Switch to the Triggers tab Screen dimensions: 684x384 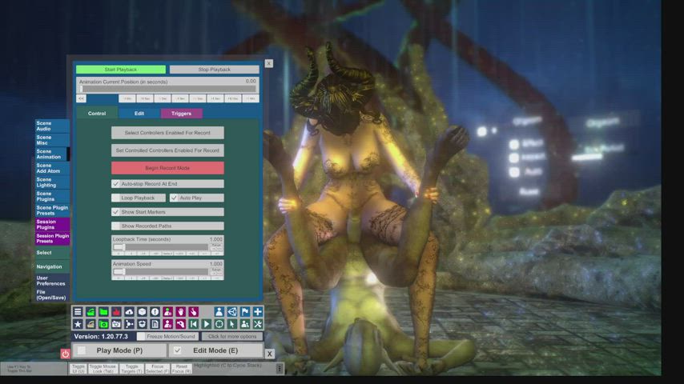pyautogui.click(x=182, y=114)
